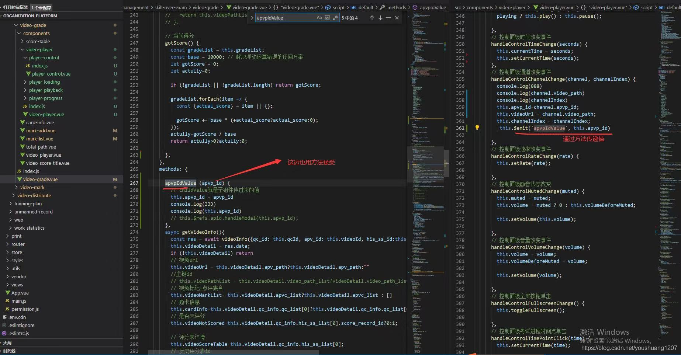Open mark-add.vue in explorer
Image resolution: width=681 pixels, height=355 pixels.
(41, 130)
